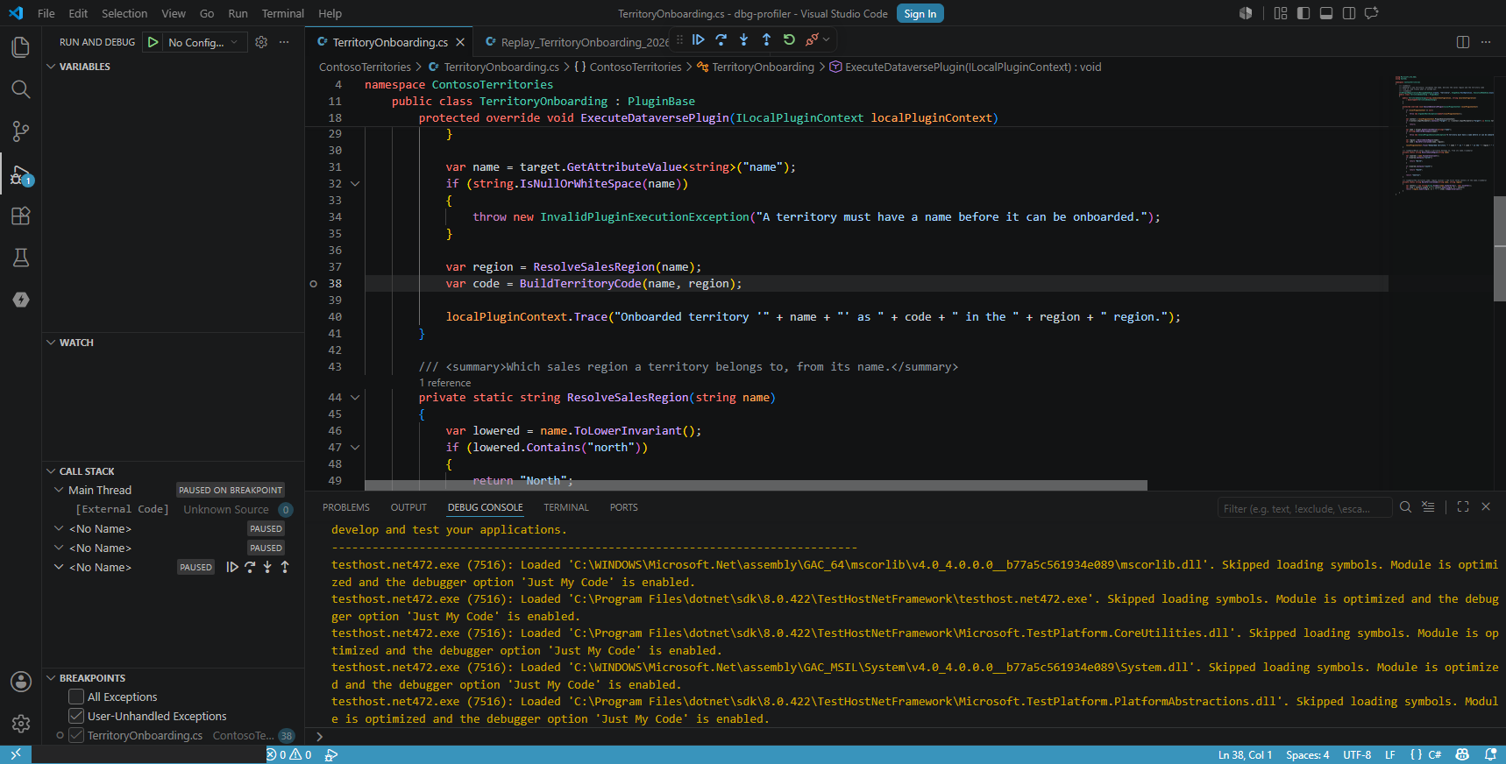
Task: Click the minimap code overview
Action: coord(1442,136)
